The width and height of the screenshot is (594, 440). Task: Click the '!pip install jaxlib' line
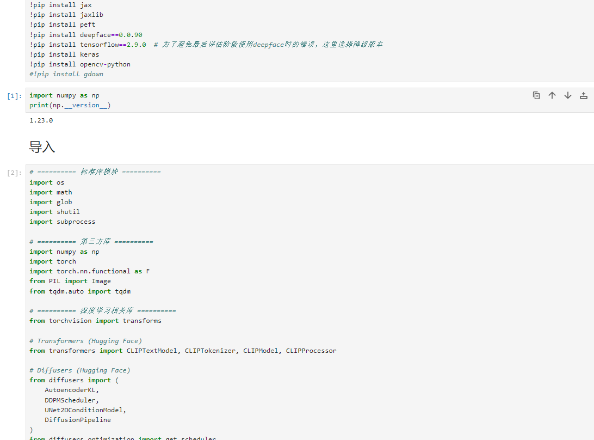click(66, 15)
